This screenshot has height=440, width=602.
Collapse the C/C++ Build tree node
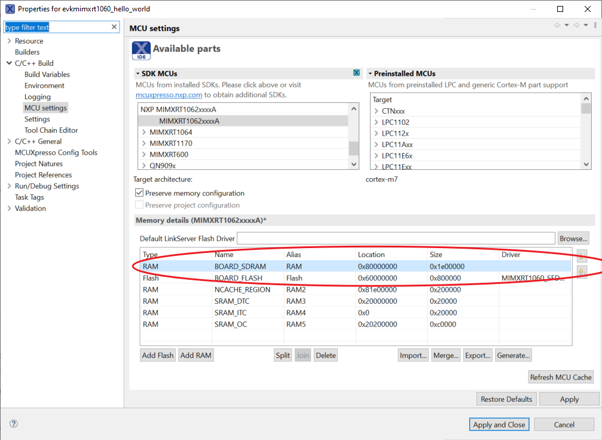9,63
